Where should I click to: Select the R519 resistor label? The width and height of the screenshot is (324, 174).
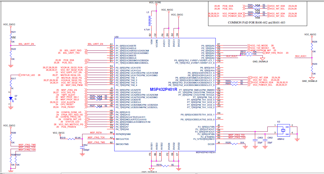(63, 138)
